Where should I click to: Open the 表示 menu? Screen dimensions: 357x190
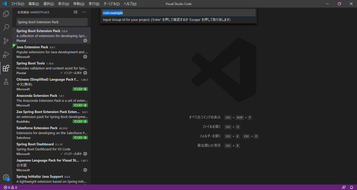[x=64, y=4]
